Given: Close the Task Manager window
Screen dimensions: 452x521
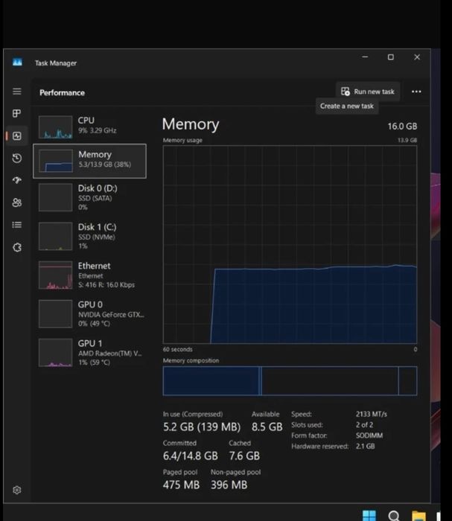Looking at the screenshot, I should coord(417,57).
